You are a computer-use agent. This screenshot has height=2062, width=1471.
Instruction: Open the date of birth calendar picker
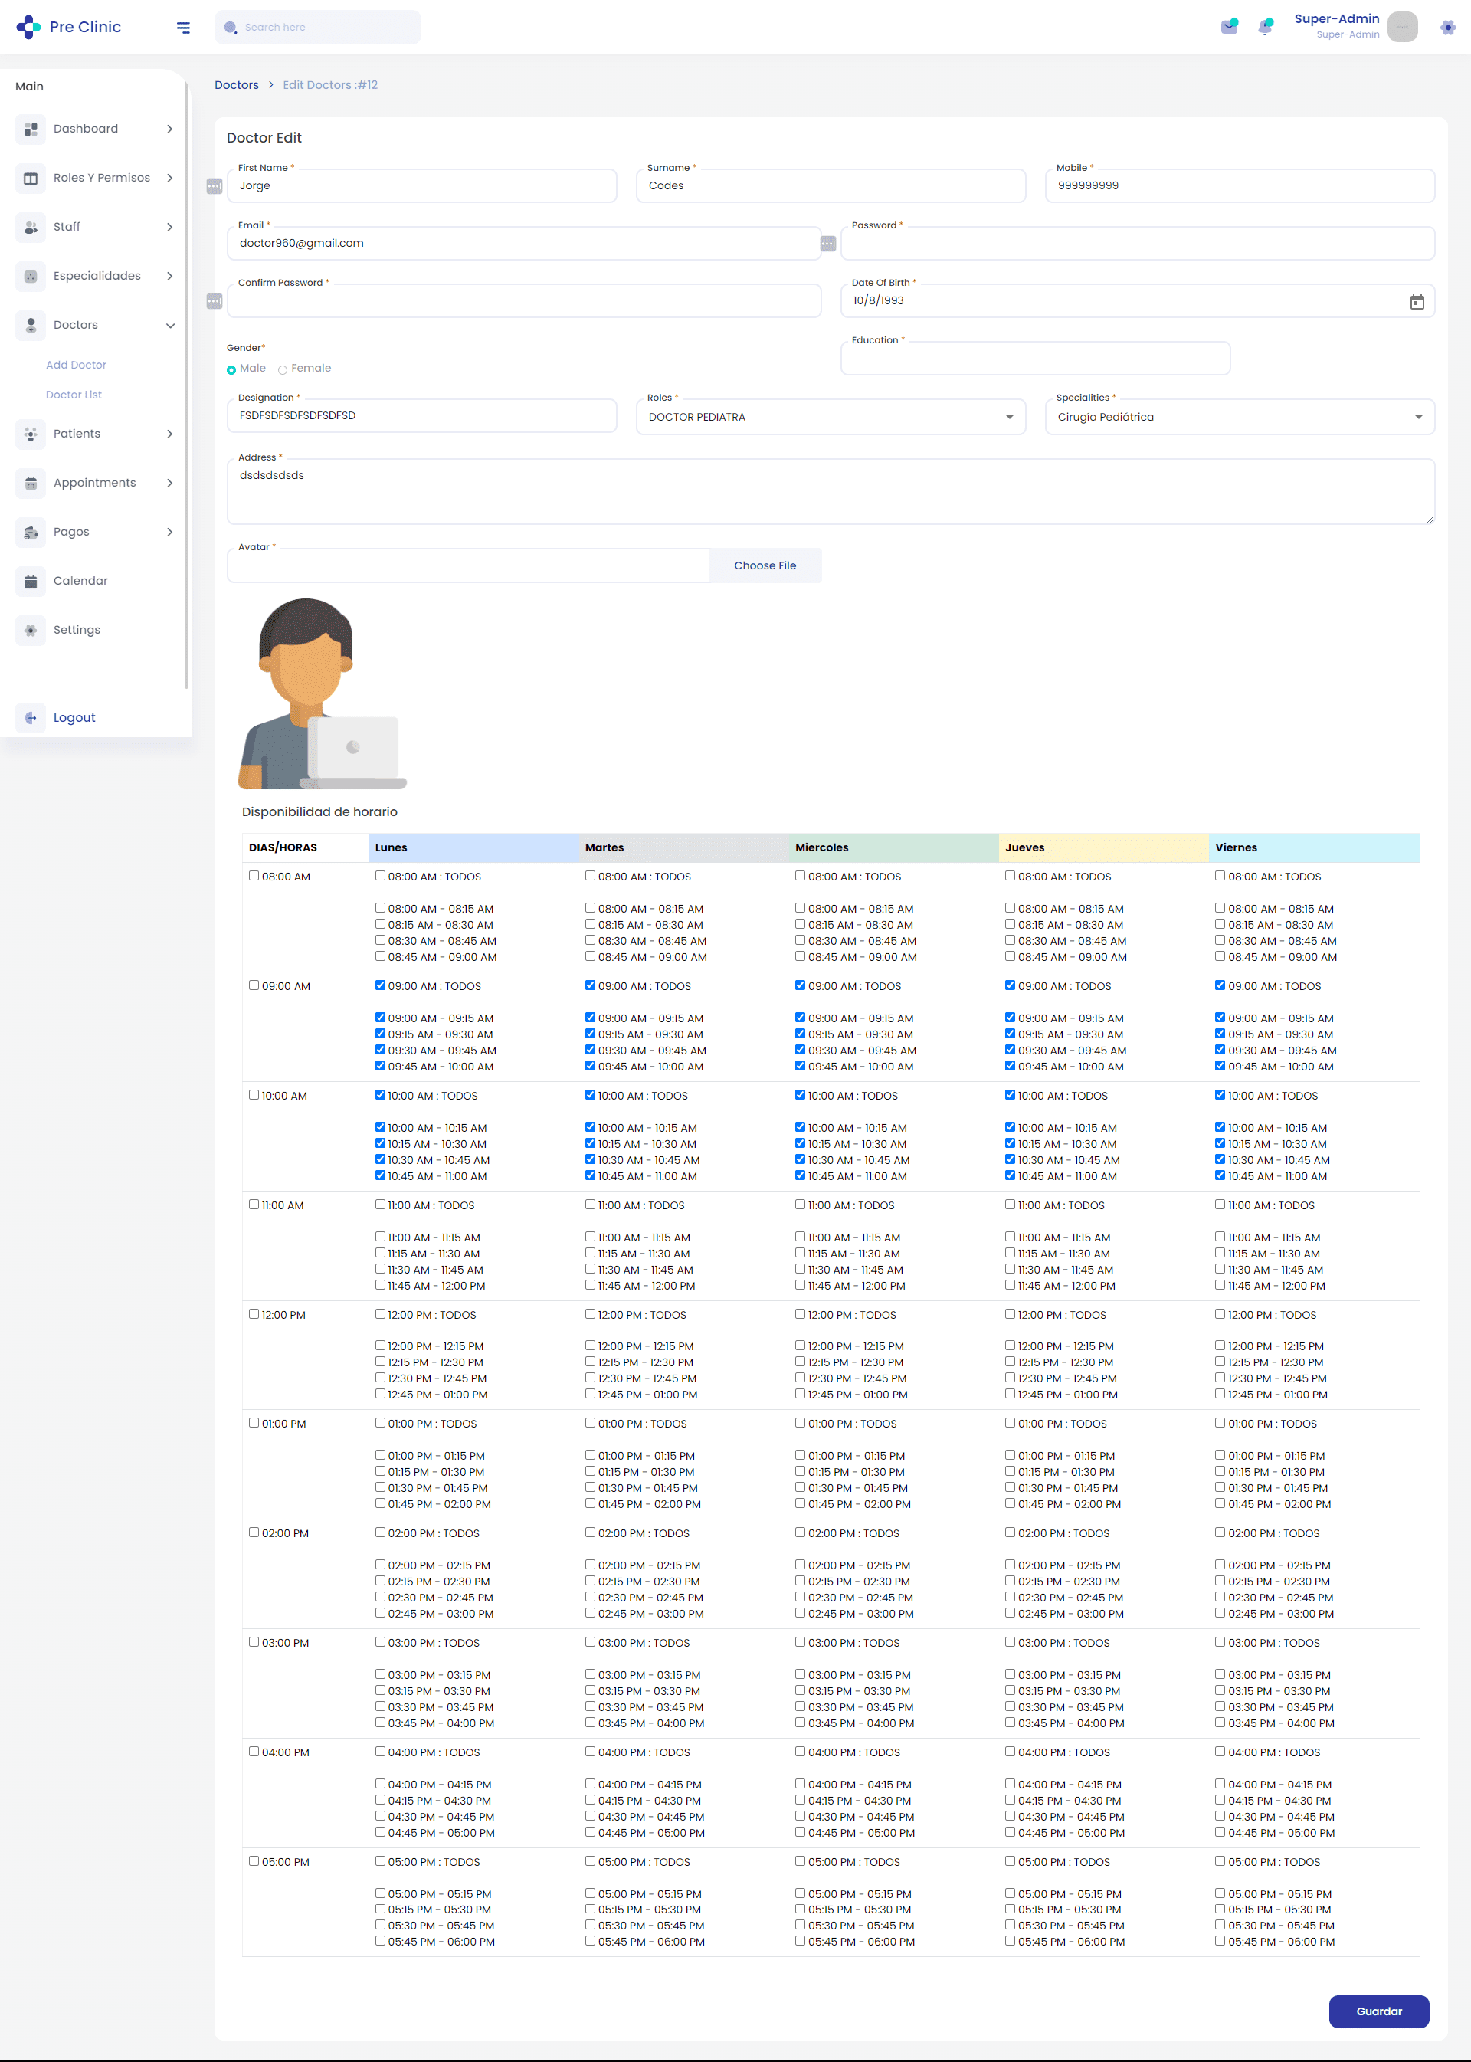point(1416,302)
